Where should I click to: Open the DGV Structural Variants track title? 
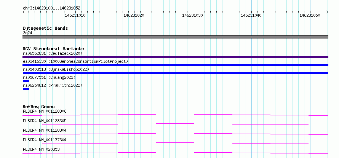pyautogui.click(x=53, y=49)
